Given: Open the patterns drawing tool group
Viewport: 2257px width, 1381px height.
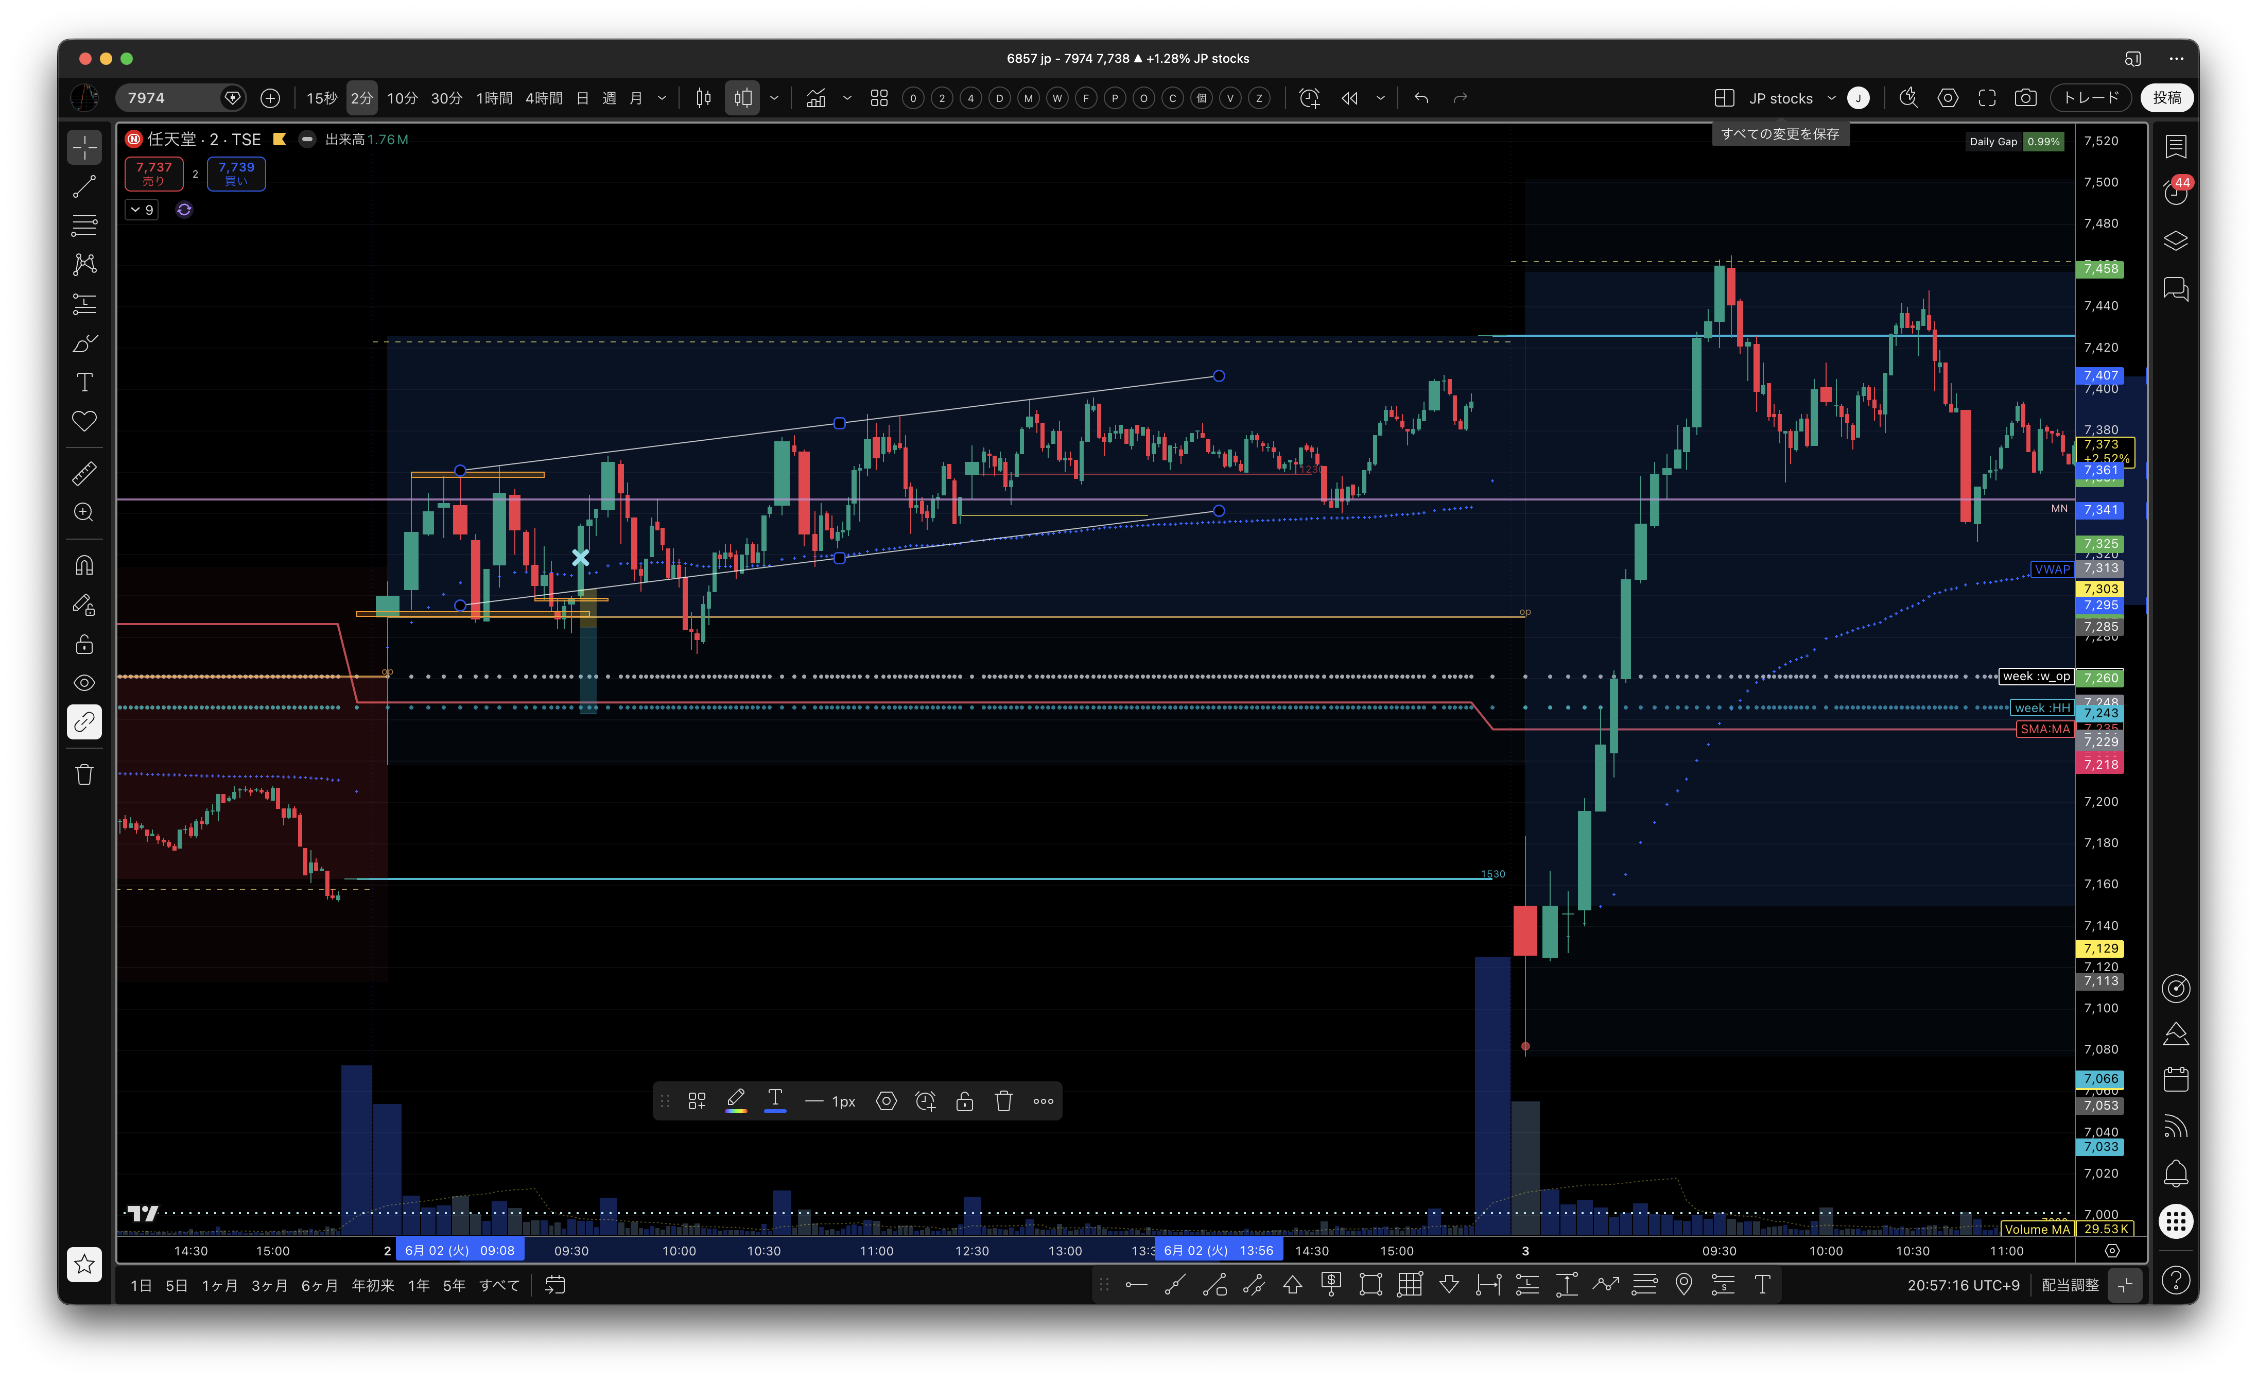Looking at the screenshot, I should (x=84, y=265).
